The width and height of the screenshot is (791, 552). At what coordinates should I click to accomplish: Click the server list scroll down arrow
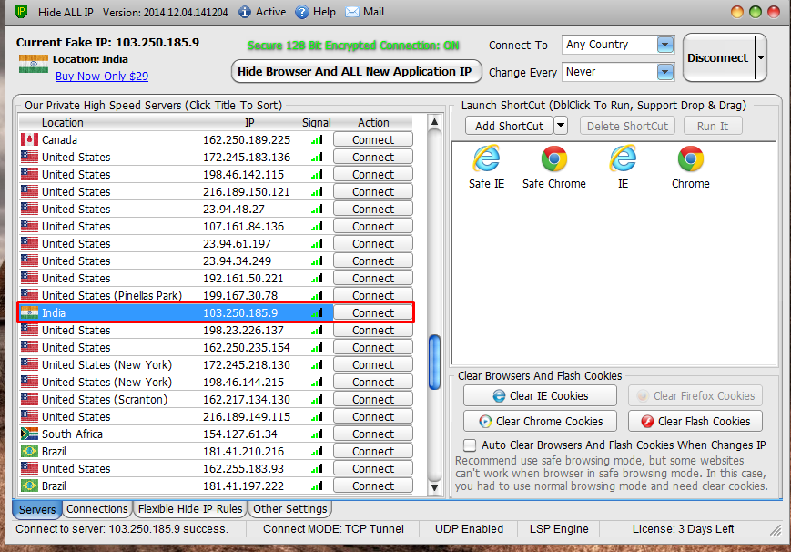(434, 488)
